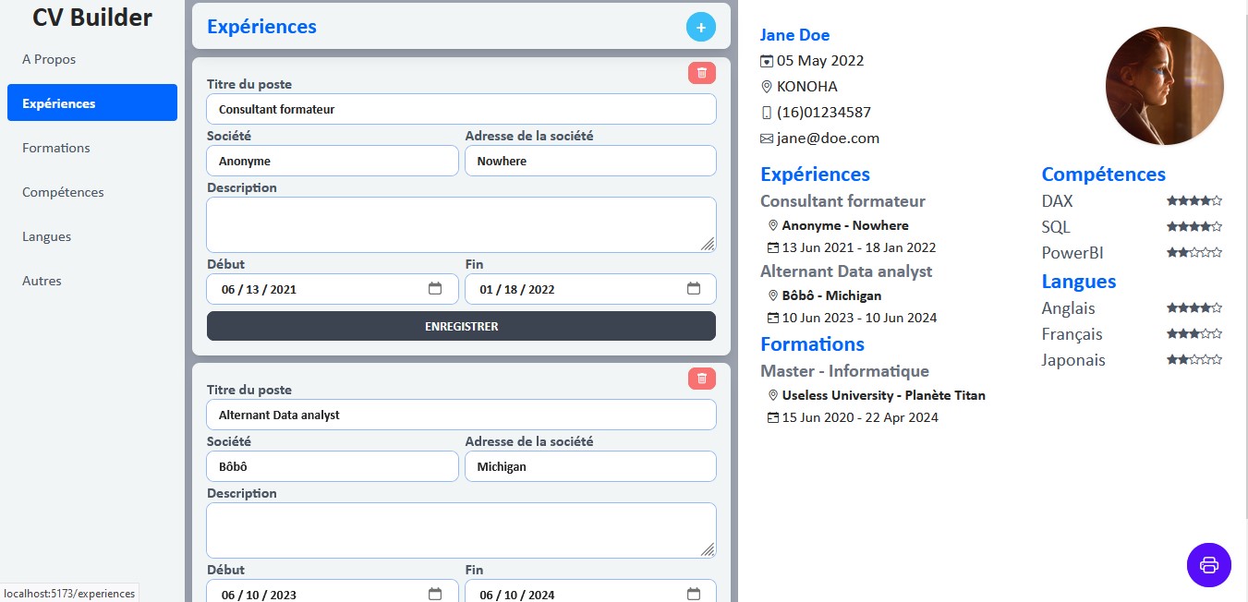Focus the address field containing Nowhere
The height and width of the screenshot is (602, 1248).
pyautogui.click(x=589, y=161)
